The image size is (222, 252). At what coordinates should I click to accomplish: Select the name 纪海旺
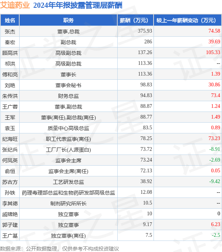10,139
